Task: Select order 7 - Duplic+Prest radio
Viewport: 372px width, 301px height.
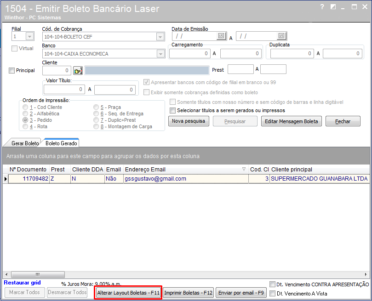Action: (x=96, y=120)
